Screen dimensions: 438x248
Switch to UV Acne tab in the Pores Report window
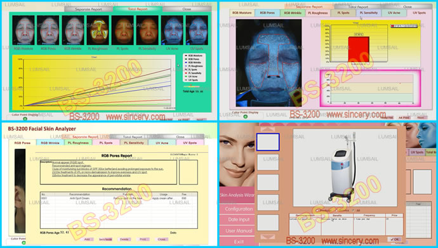(x=162, y=143)
